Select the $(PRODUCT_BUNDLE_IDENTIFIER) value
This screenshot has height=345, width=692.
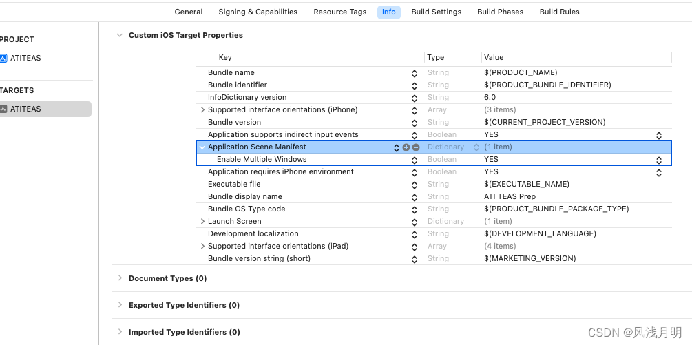(547, 85)
